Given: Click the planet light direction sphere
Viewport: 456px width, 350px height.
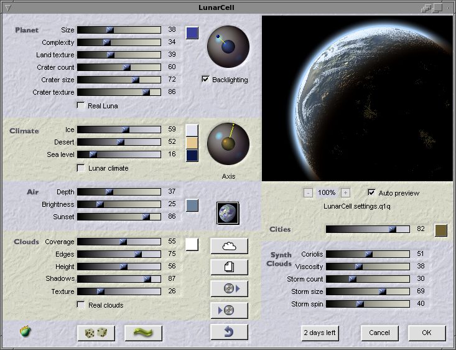Looking at the screenshot, I should pyautogui.click(x=228, y=47).
